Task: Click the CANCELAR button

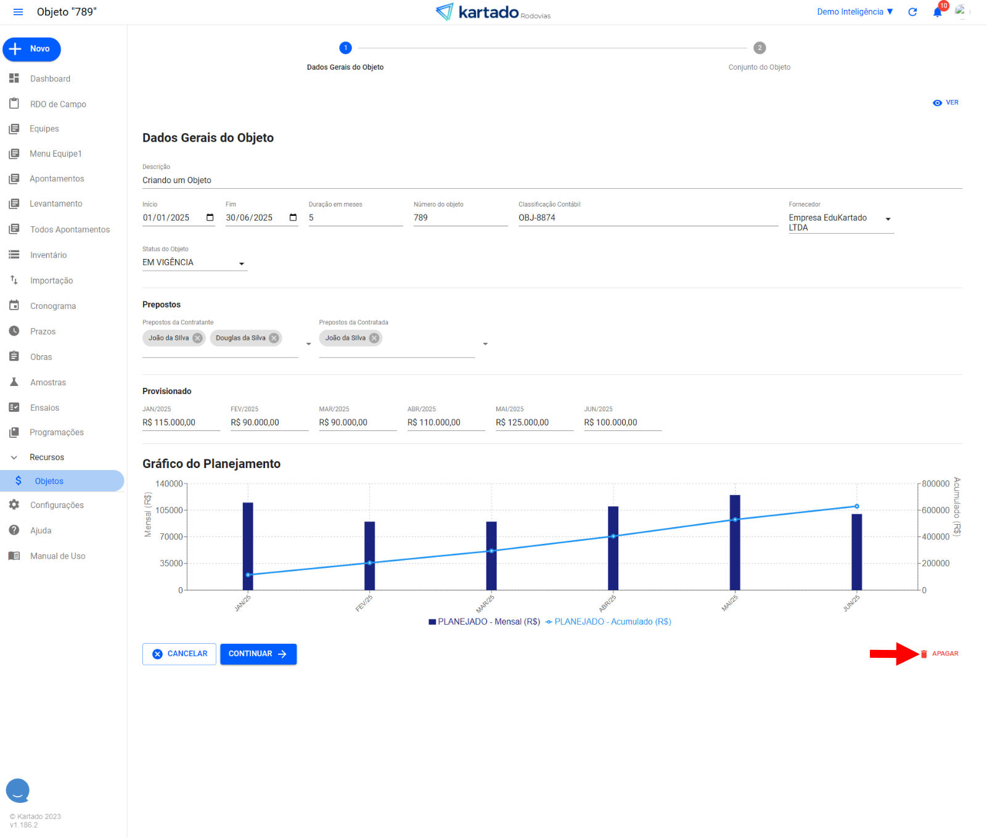Action: (179, 654)
